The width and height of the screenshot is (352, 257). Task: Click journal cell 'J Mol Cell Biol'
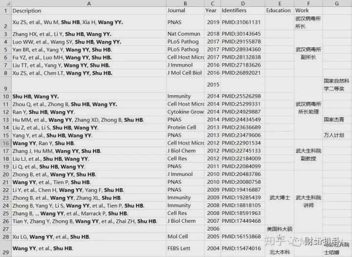point(184,73)
